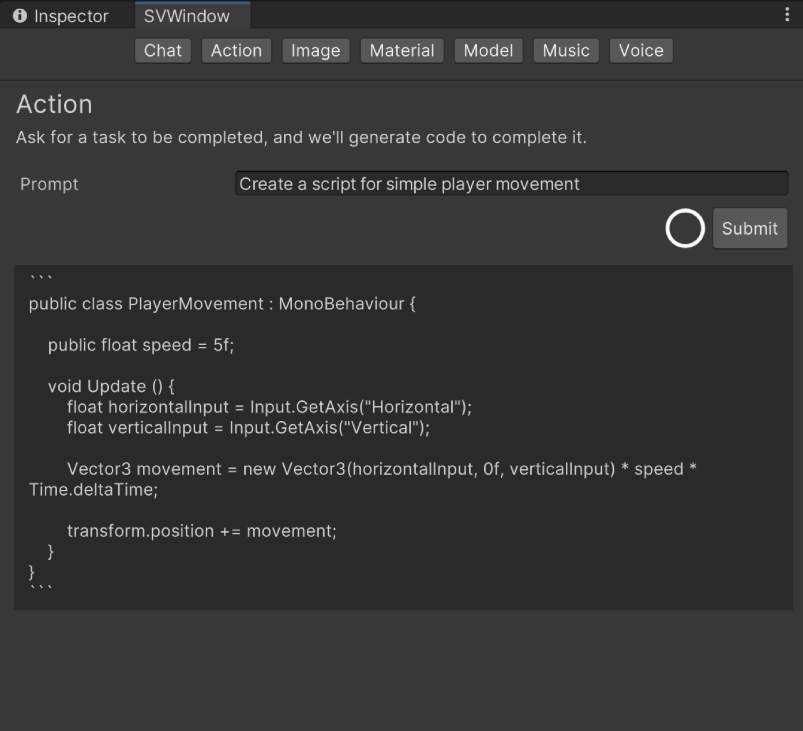
Task: Open the Music generator
Action: 566,51
